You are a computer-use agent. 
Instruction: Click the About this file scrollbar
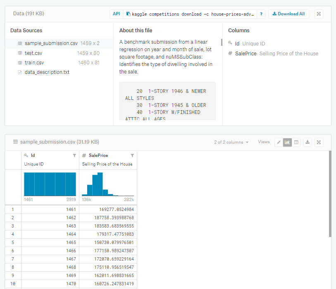pos(222,42)
